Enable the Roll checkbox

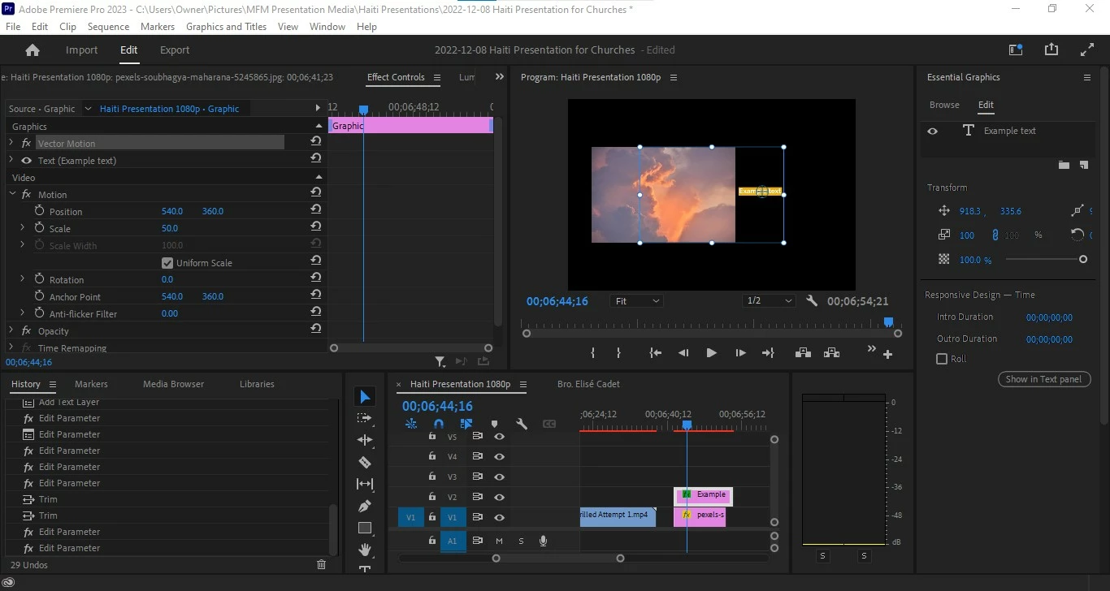(x=942, y=359)
